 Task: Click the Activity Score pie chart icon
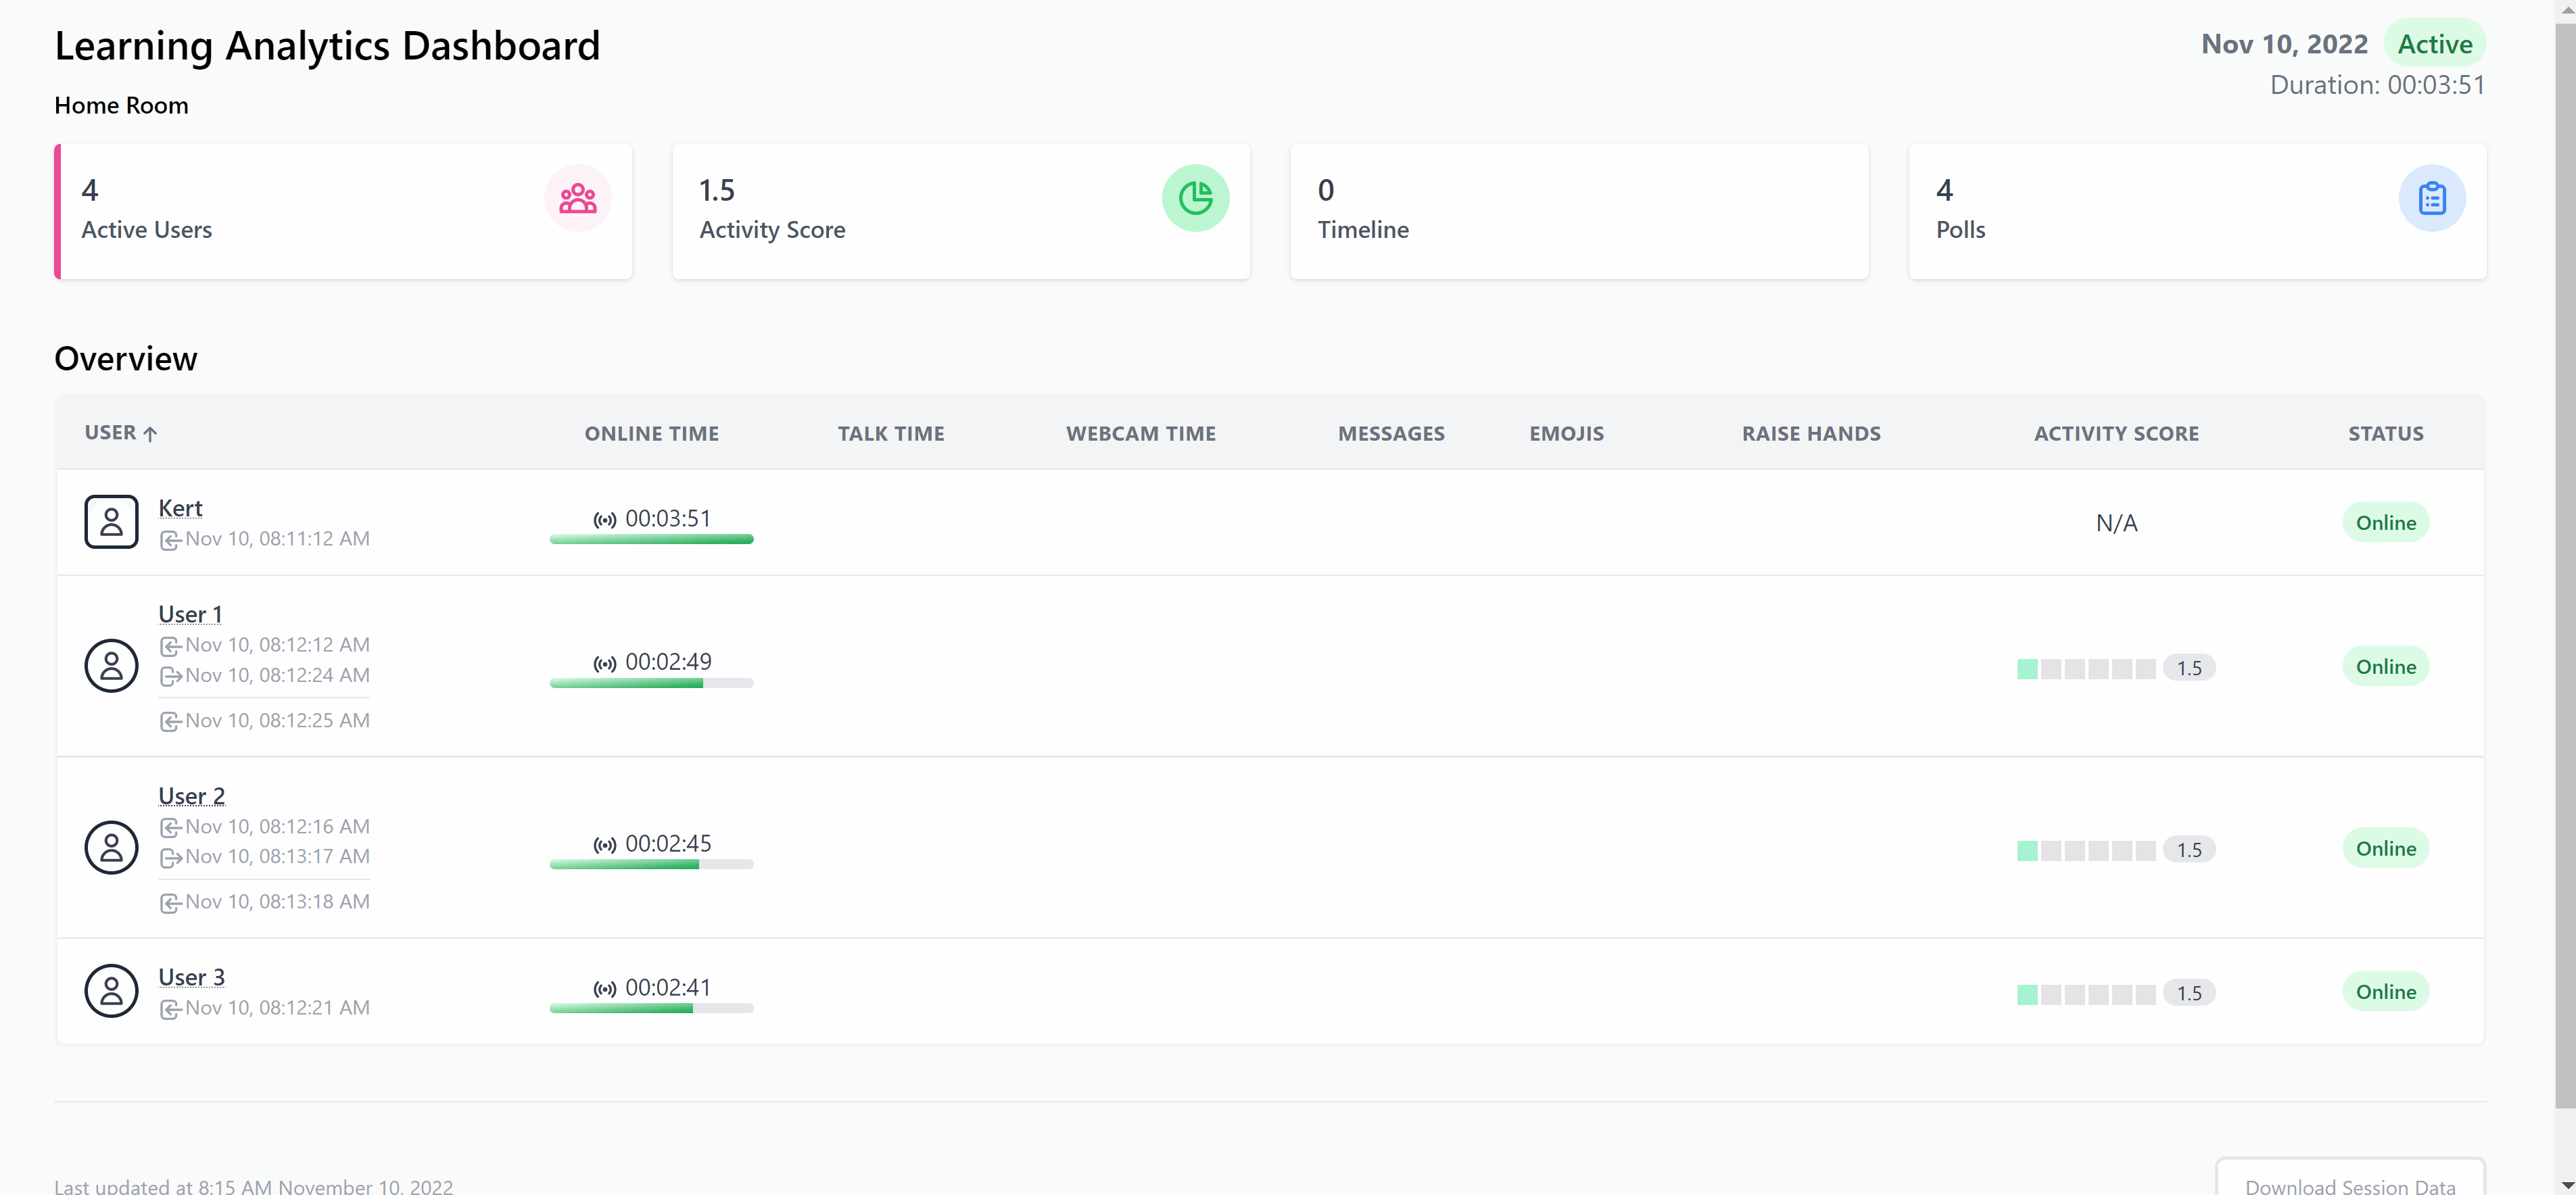tap(1196, 198)
